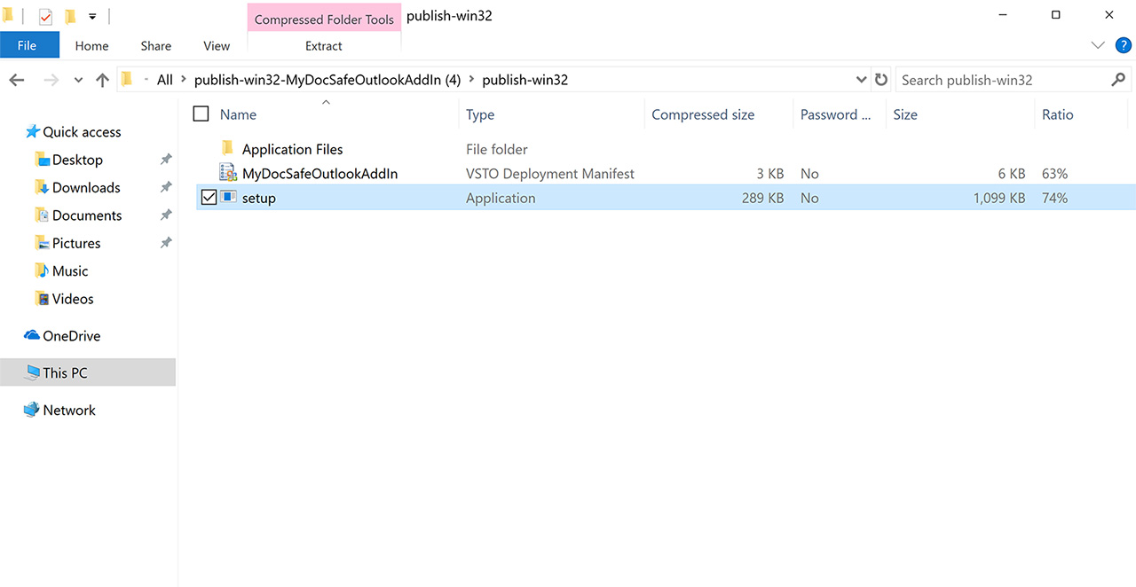Viewport: 1136px width, 587px height.
Task: Open the Extract tab
Action: click(x=324, y=45)
